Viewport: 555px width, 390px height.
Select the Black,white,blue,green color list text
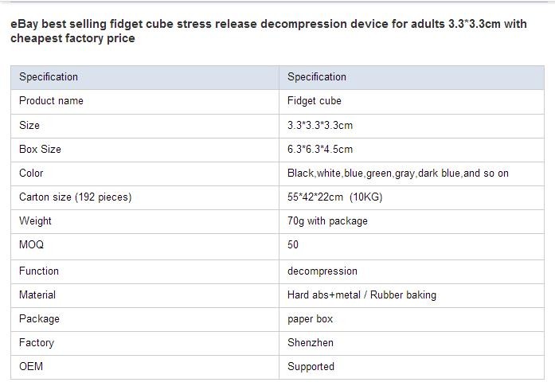(398, 173)
